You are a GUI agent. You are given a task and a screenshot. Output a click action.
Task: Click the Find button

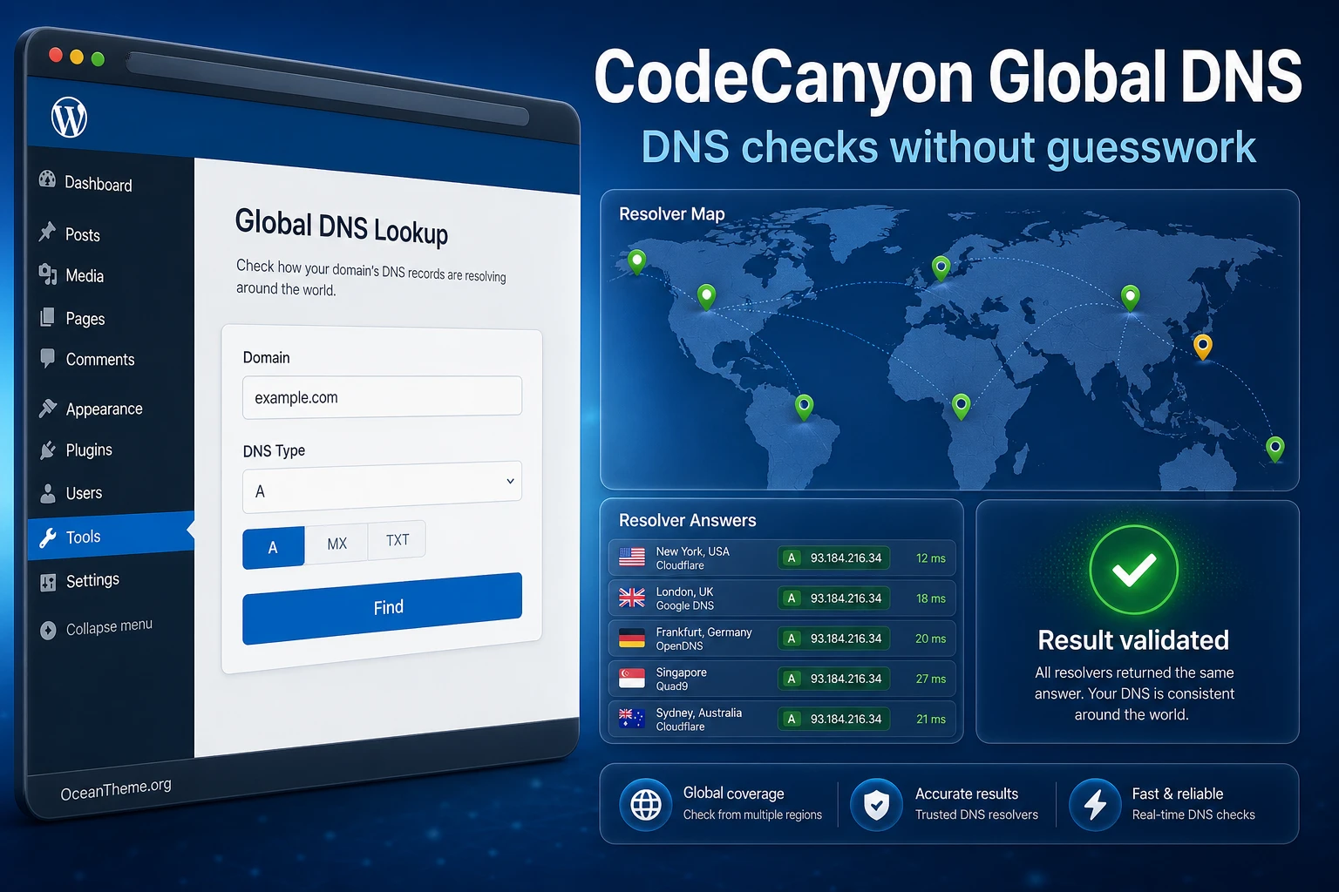click(x=382, y=608)
